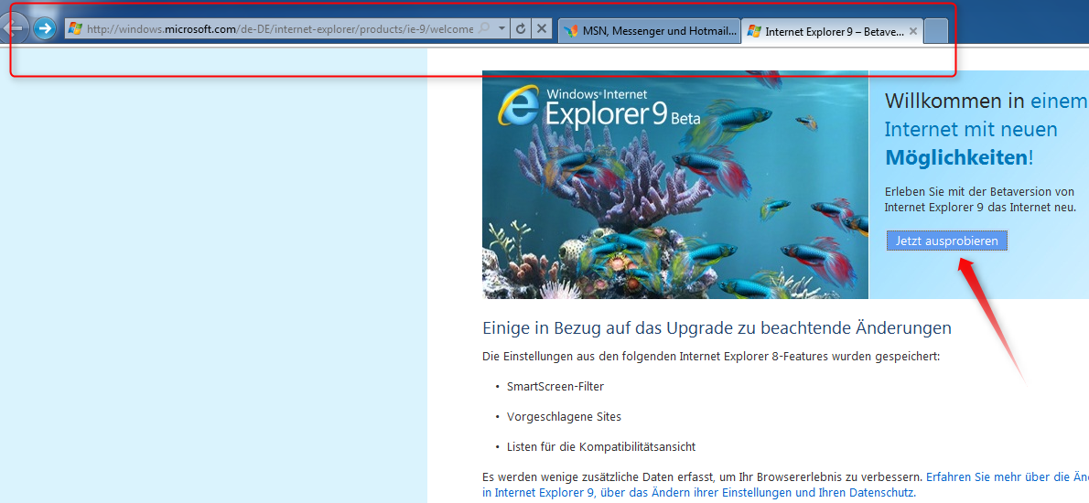Image resolution: width=1089 pixels, height=503 pixels.
Task: Click the search magnifier in address bar
Action: click(485, 29)
